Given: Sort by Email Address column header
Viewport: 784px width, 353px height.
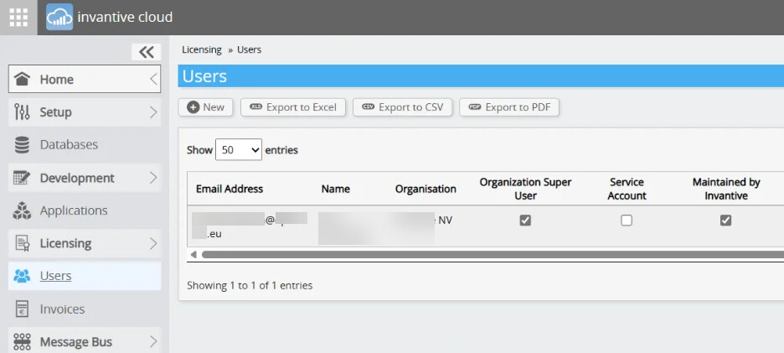Looking at the screenshot, I should (x=230, y=189).
